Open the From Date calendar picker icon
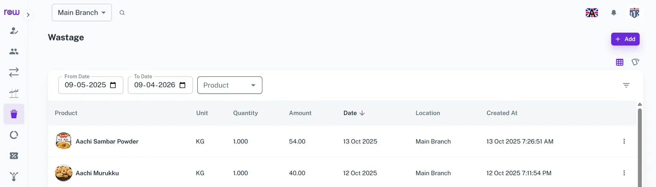The width and height of the screenshot is (656, 187). (113, 85)
